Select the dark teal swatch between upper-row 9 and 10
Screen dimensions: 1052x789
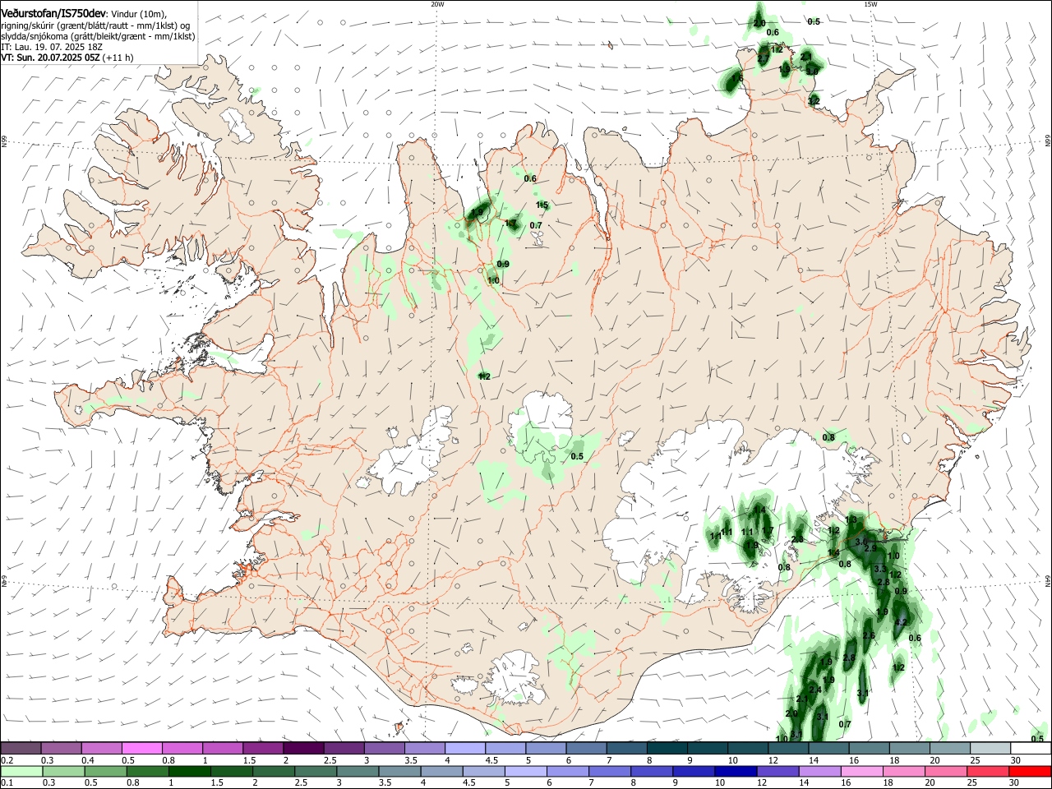(x=708, y=749)
